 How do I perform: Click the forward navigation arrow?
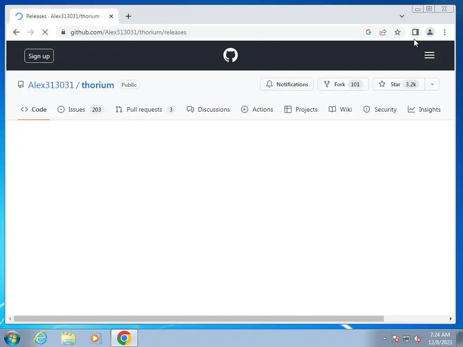[31, 32]
